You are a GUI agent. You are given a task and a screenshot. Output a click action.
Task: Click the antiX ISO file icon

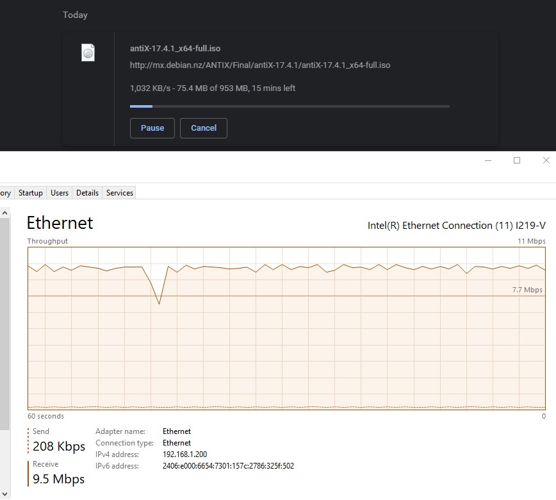click(88, 53)
